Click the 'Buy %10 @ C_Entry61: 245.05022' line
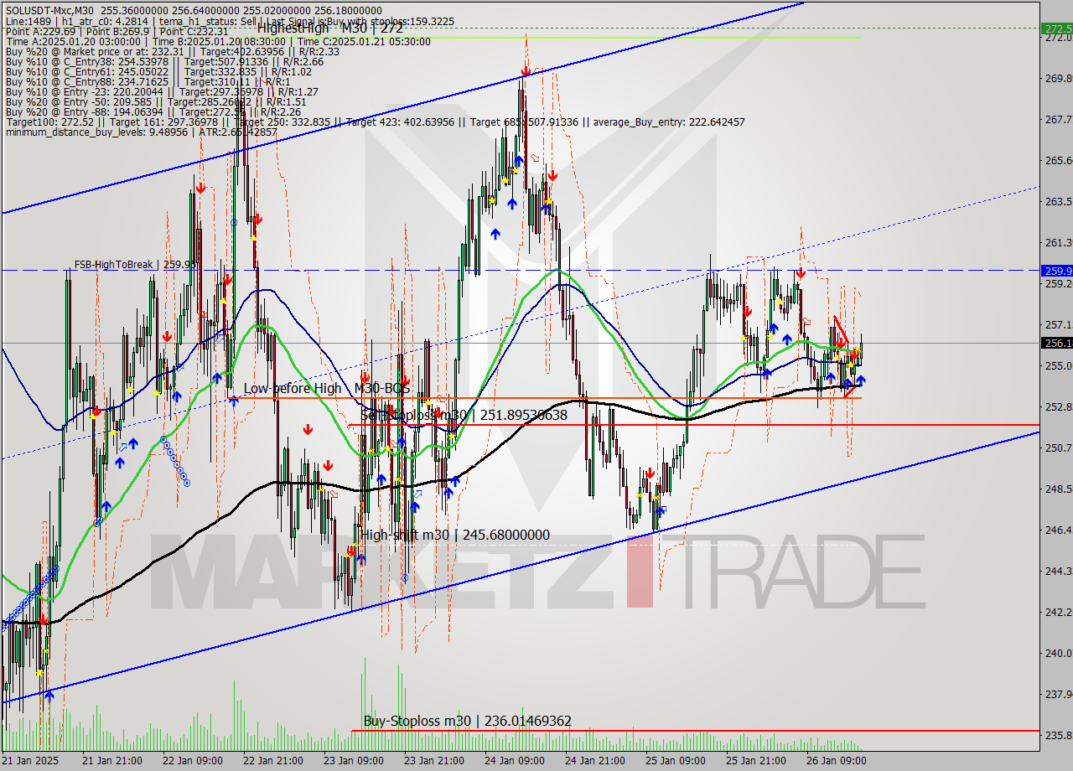The width and height of the screenshot is (1073, 771). 158,71
